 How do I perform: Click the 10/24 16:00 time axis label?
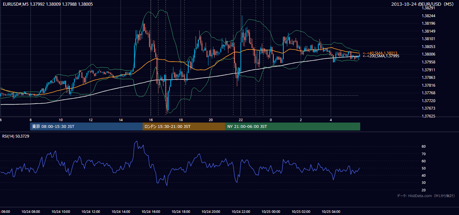[151, 212]
